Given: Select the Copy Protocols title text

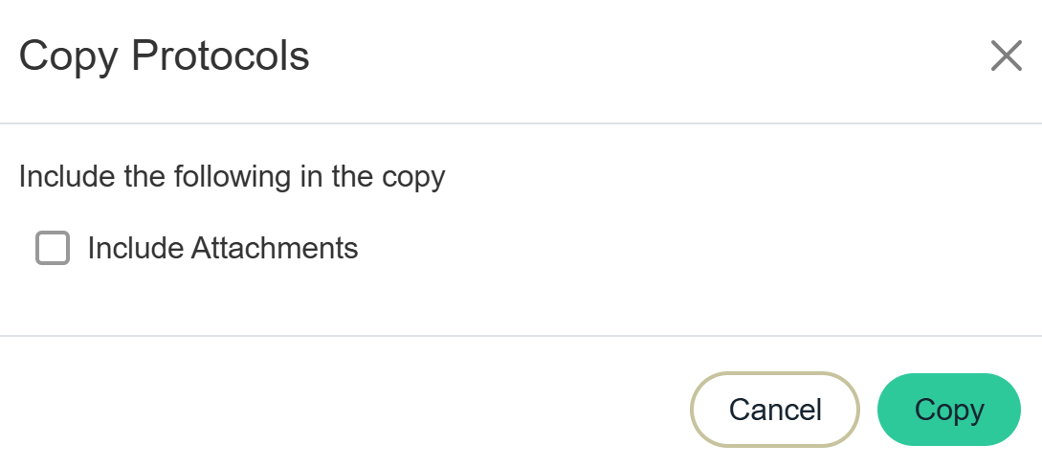Looking at the screenshot, I should pyautogui.click(x=164, y=56).
